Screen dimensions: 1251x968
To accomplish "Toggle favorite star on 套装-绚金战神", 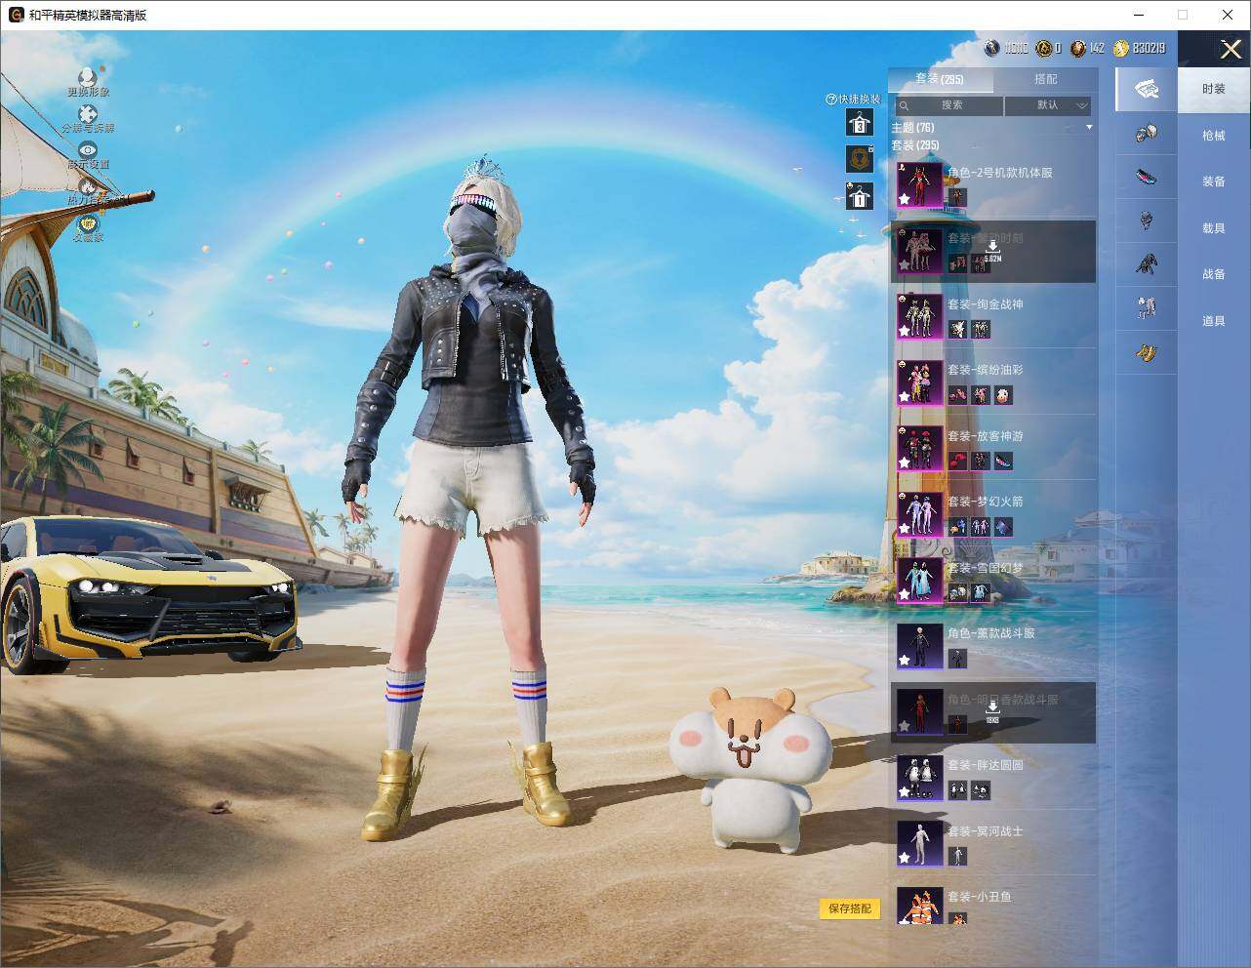I will point(905,331).
